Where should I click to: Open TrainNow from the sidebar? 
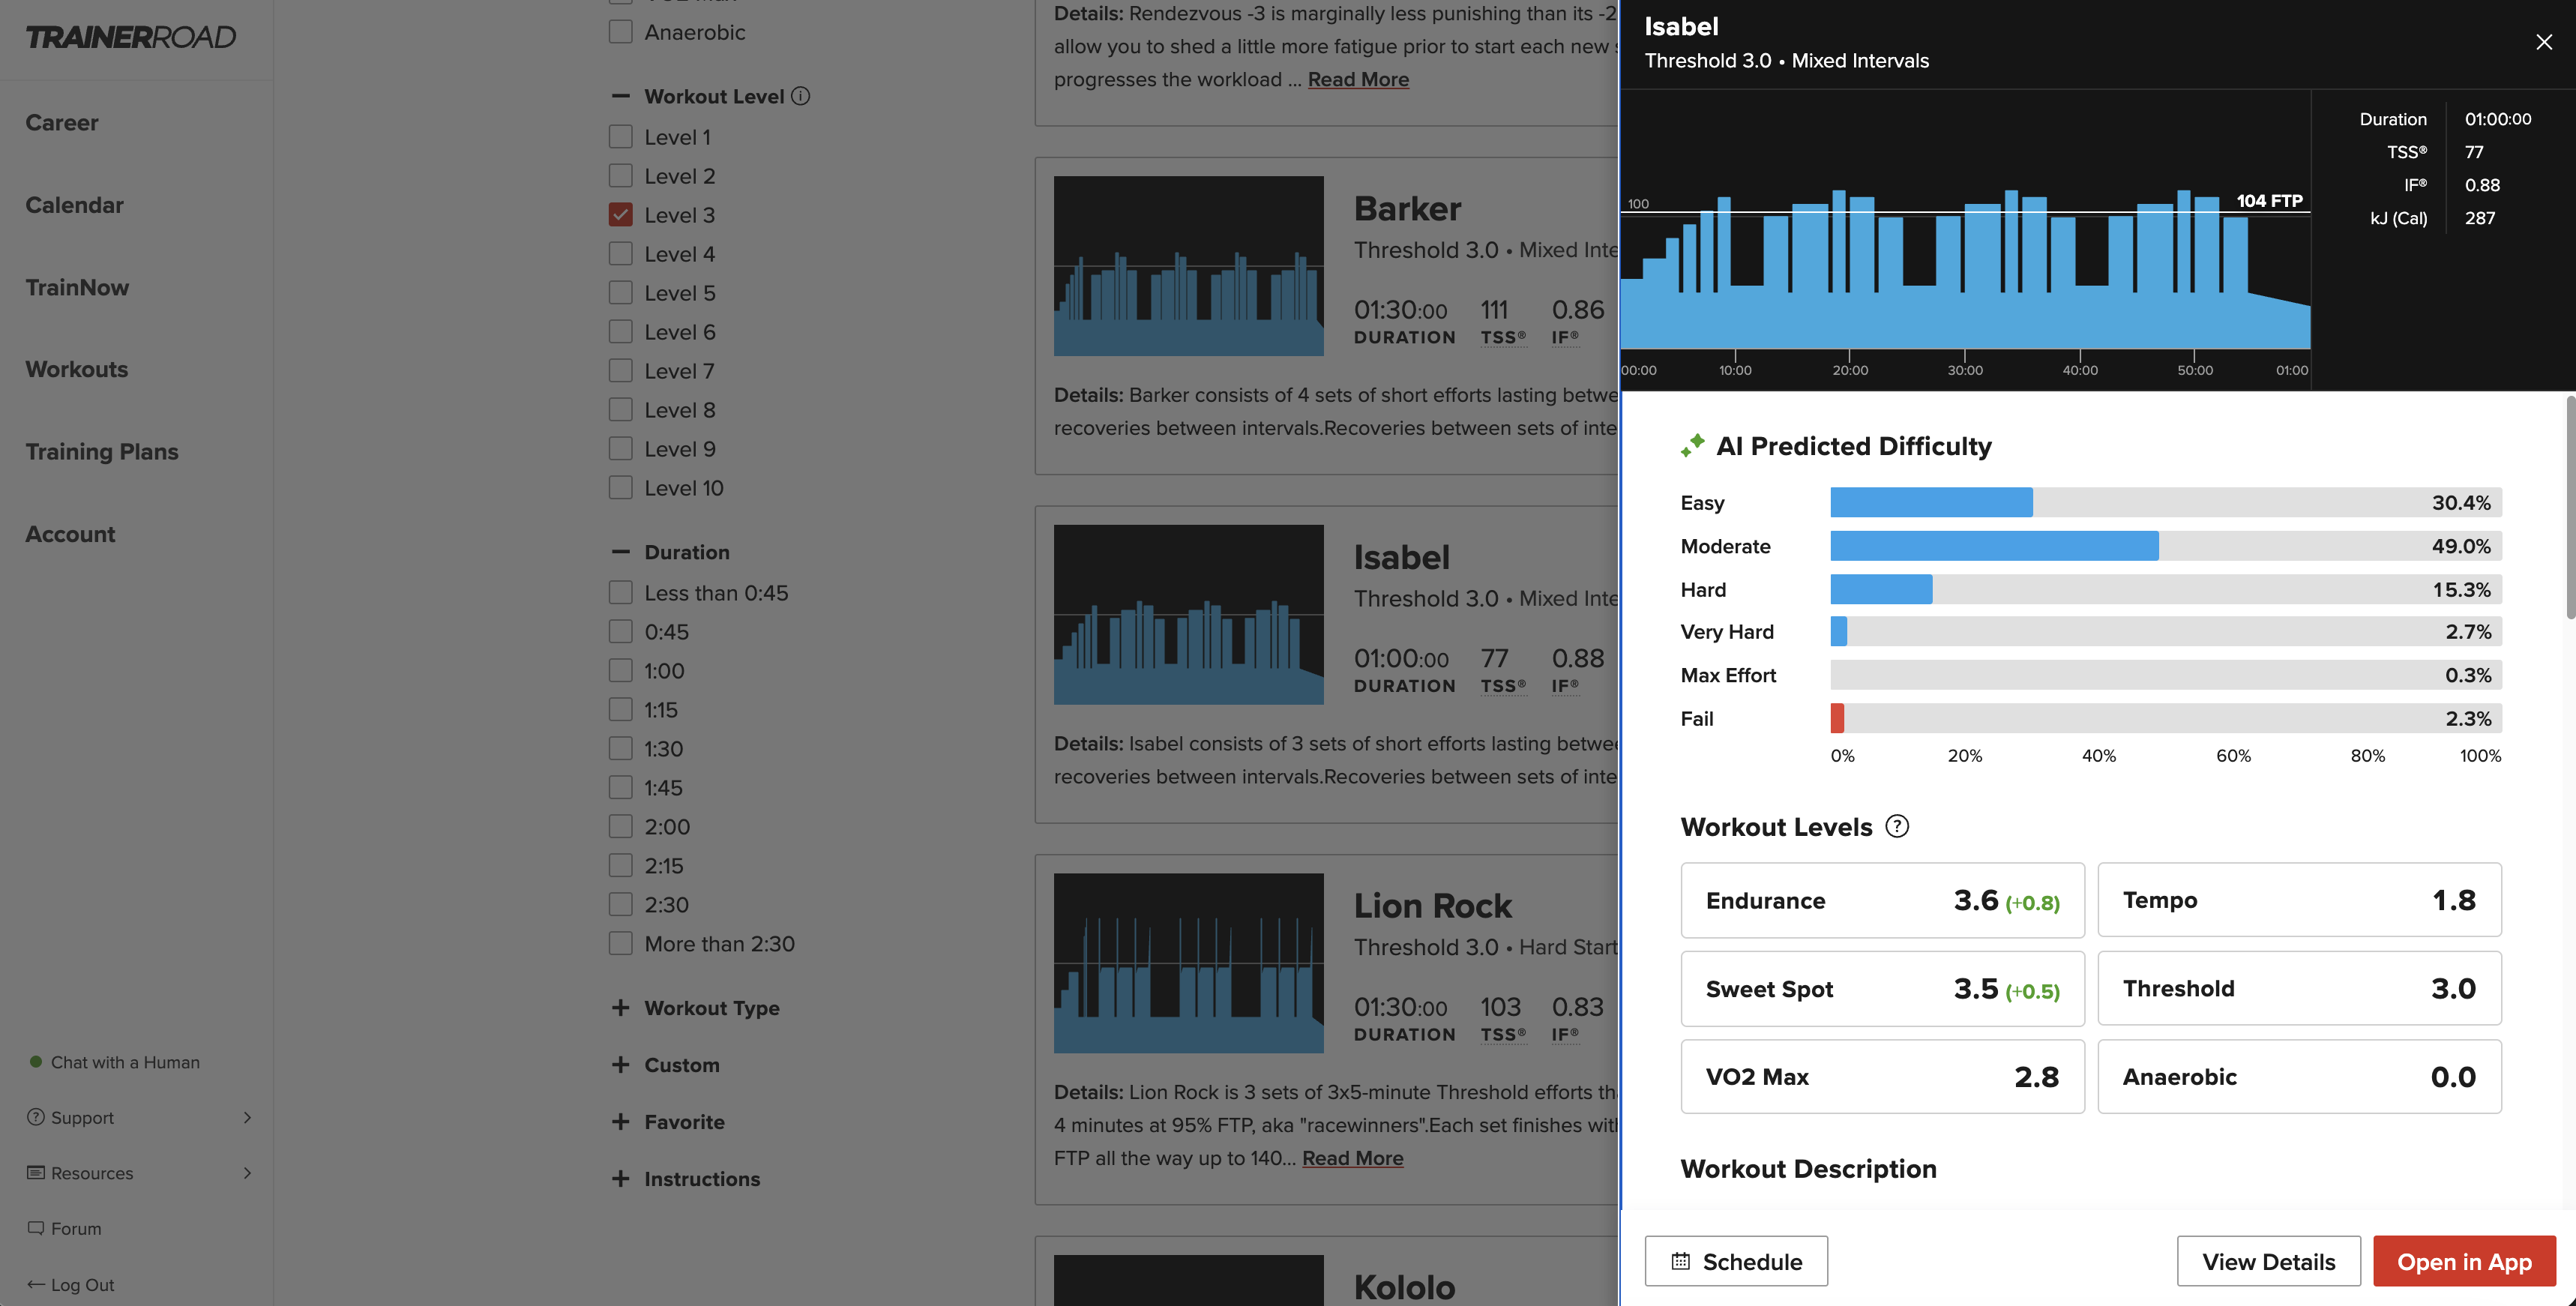click(77, 287)
